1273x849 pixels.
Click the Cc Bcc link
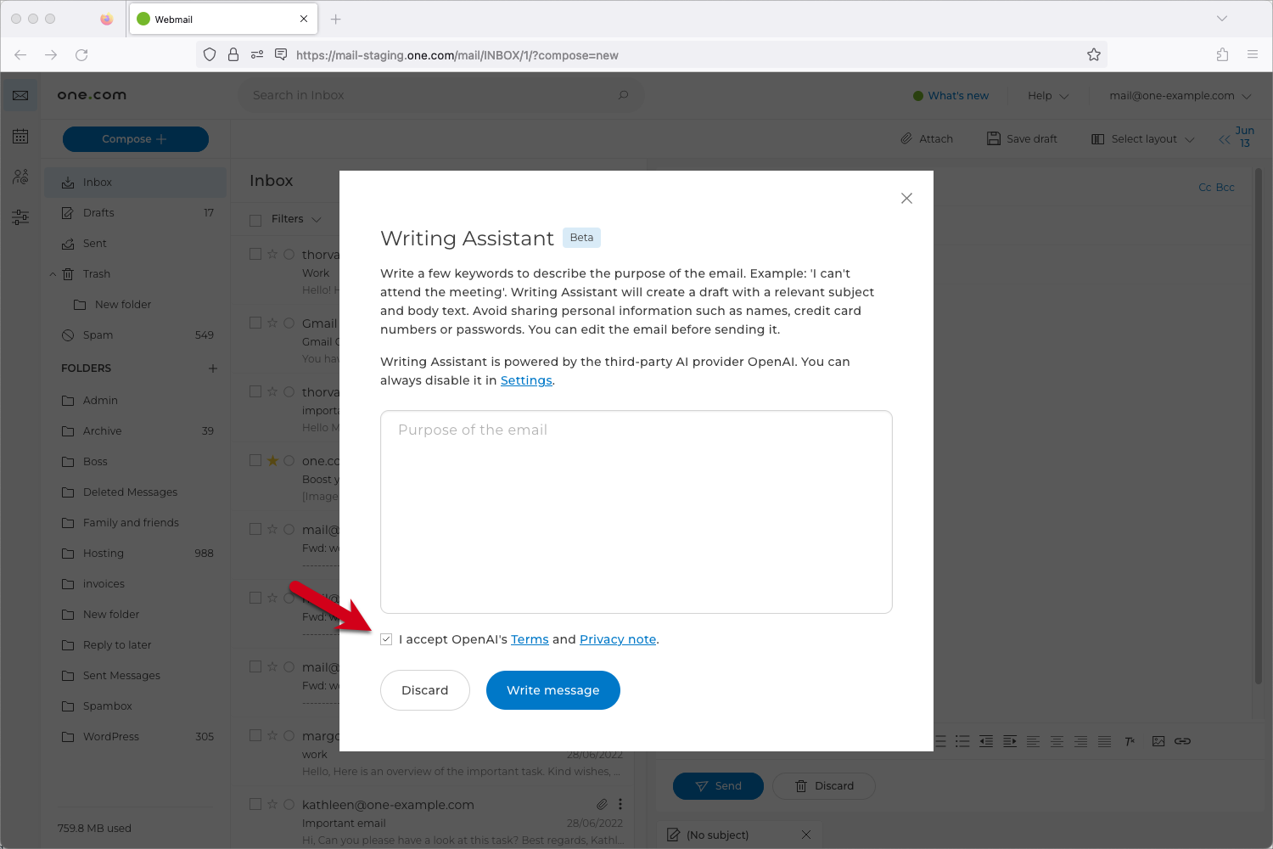point(1216,188)
